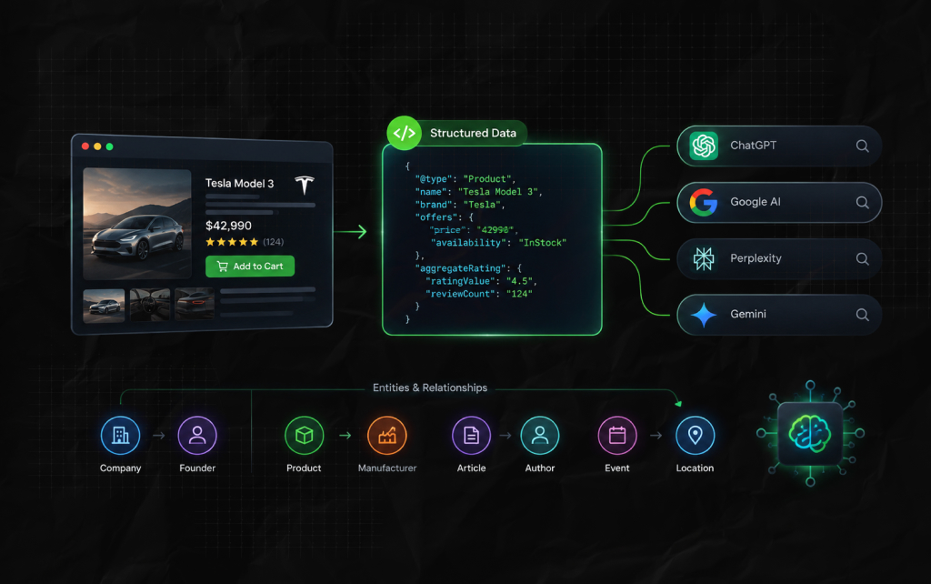Screen dimensions: 931x584
Task: Click the "aggregateRating" code line
Action: point(468,268)
